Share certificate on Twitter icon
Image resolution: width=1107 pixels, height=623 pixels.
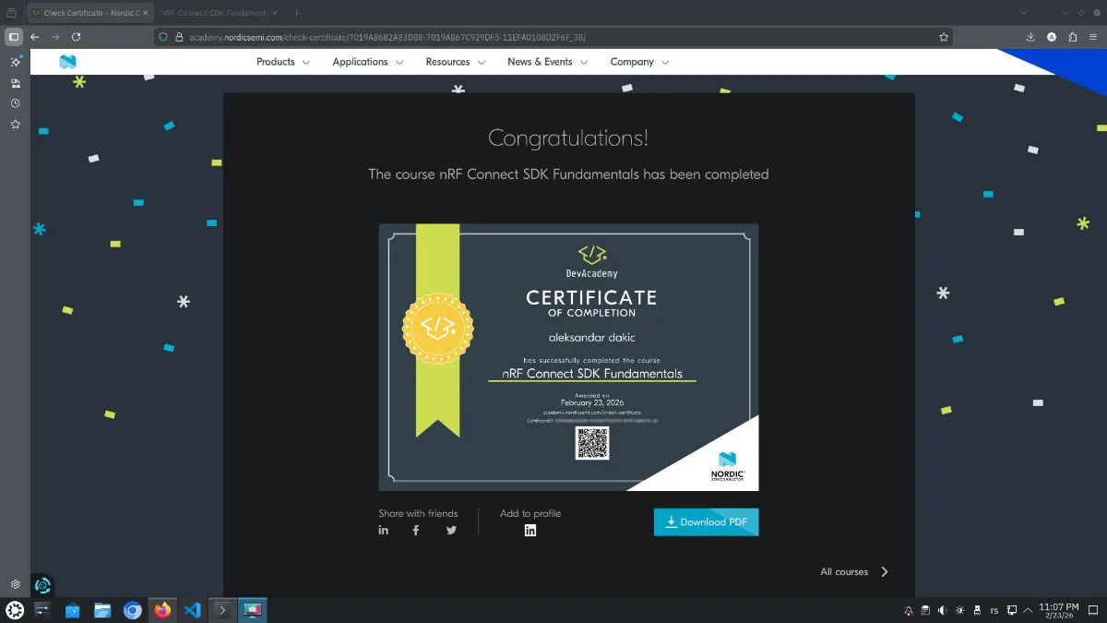(x=451, y=530)
